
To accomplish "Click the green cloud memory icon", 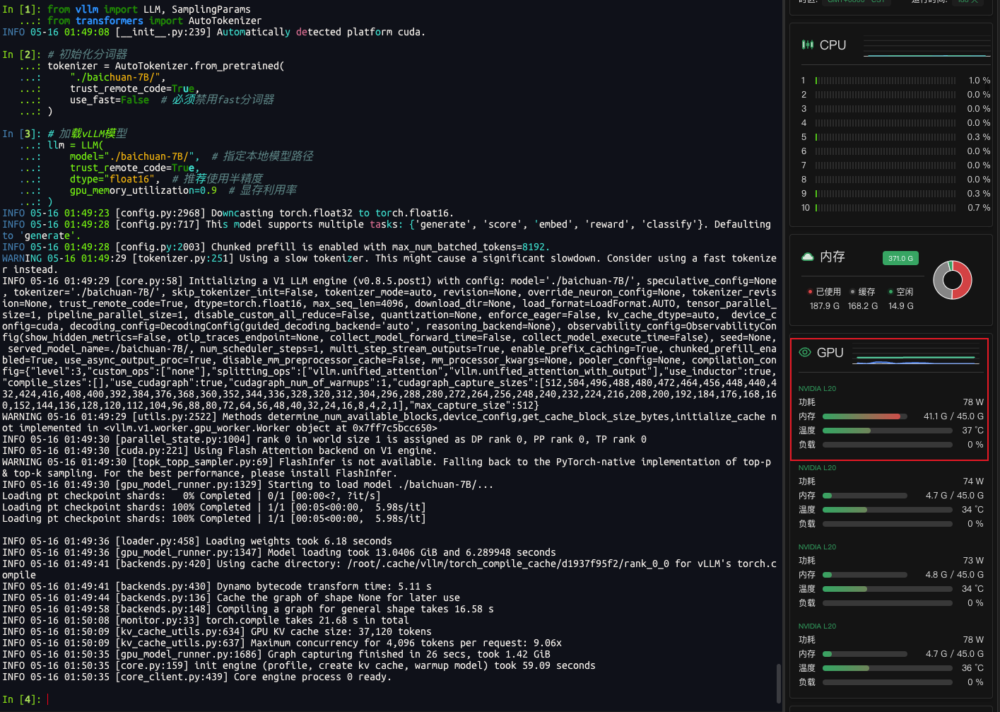I will [807, 257].
